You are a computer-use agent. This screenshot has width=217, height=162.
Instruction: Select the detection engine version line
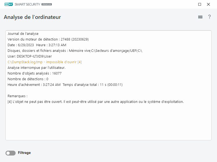pos(48,39)
